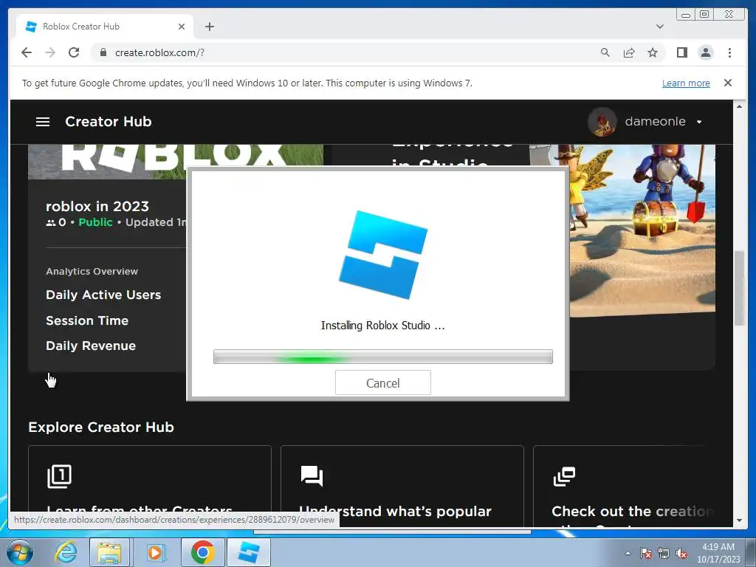Open the tab search dropdown chevron
The height and width of the screenshot is (567, 756).
660,27
